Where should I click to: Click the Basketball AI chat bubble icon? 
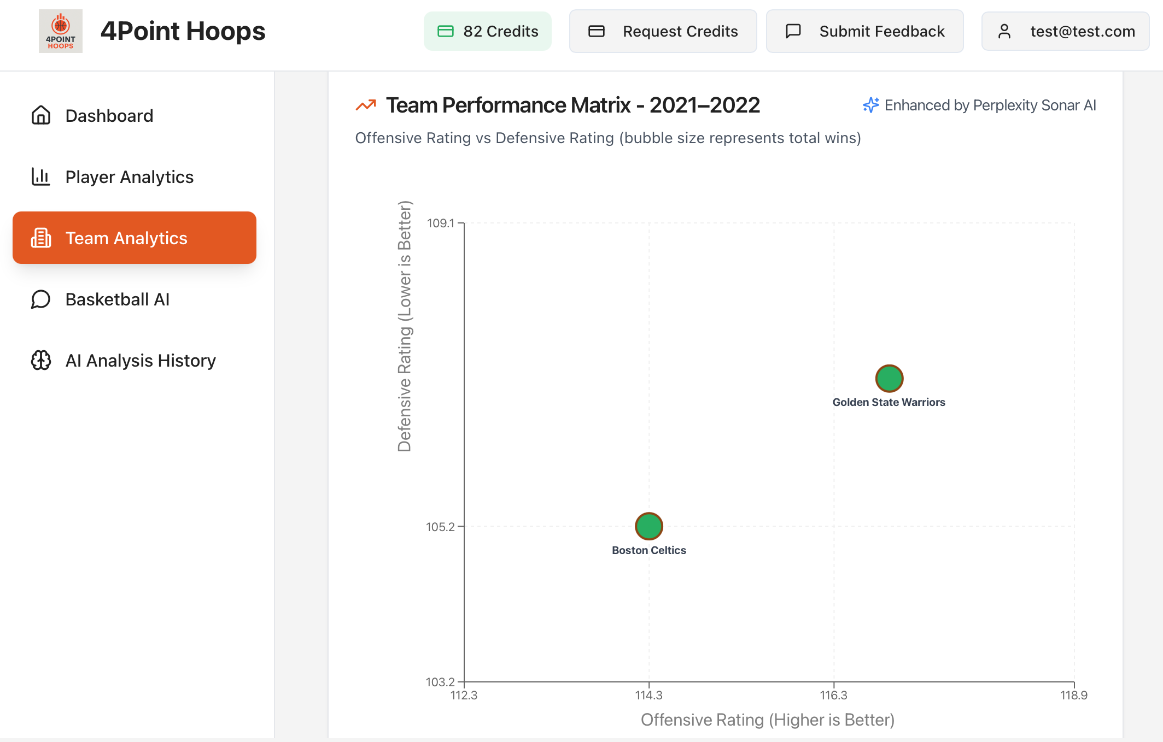(x=41, y=299)
